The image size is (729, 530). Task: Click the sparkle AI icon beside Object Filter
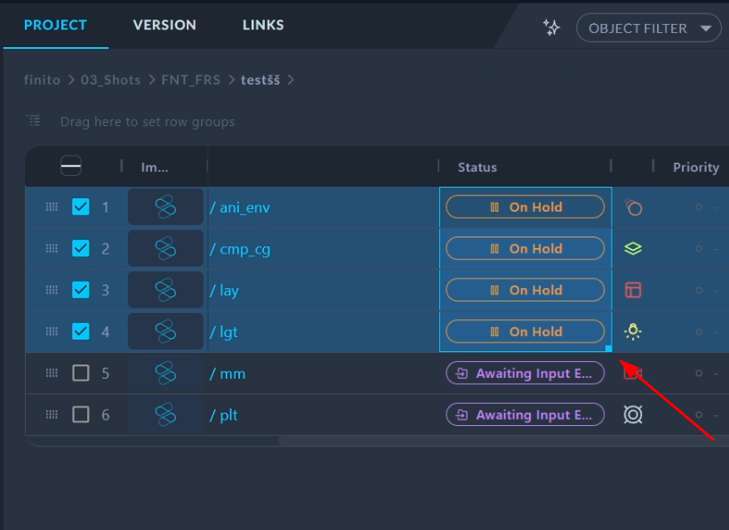click(551, 28)
